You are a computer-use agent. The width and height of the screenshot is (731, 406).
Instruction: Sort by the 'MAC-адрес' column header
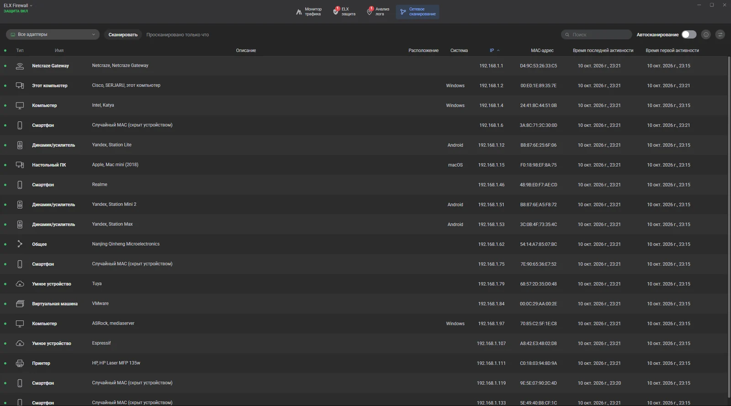click(x=542, y=51)
